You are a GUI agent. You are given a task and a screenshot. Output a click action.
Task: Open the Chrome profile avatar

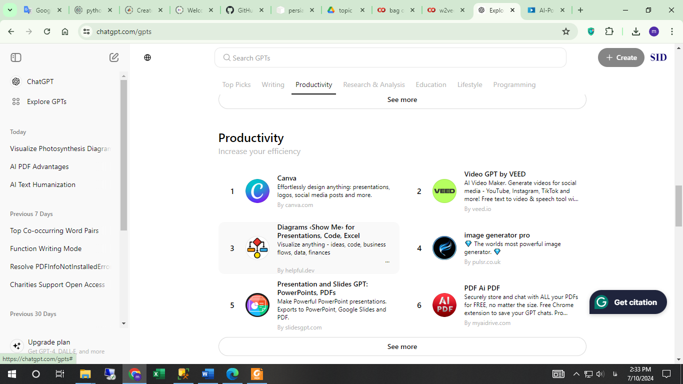654,31
